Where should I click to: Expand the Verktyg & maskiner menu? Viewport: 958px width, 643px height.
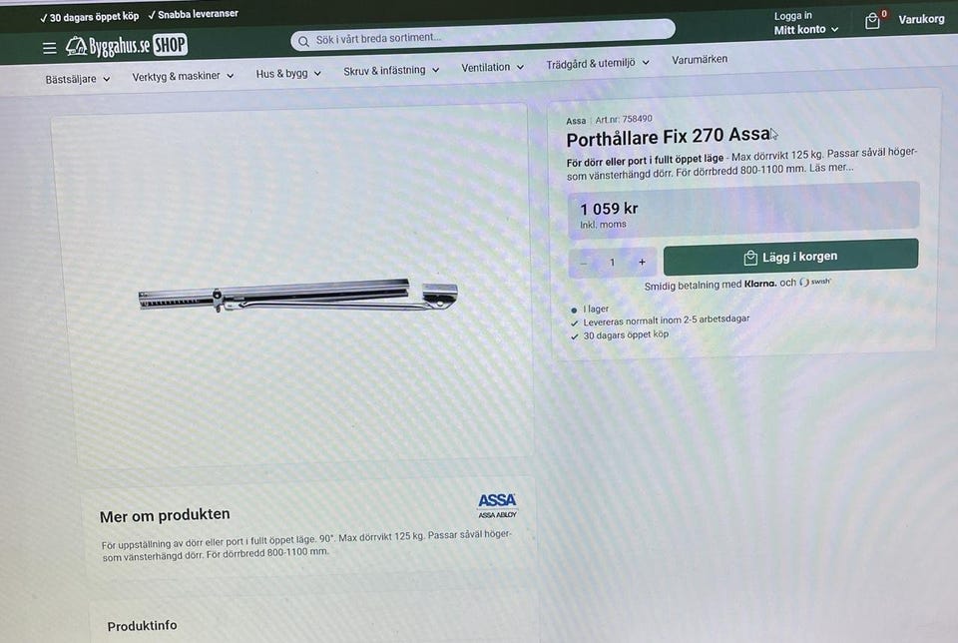tap(183, 76)
